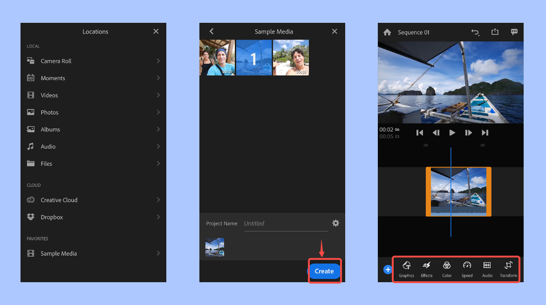Select the first selfie clip thumbnail
Viewport: 546px width, 305px height.
217,57
